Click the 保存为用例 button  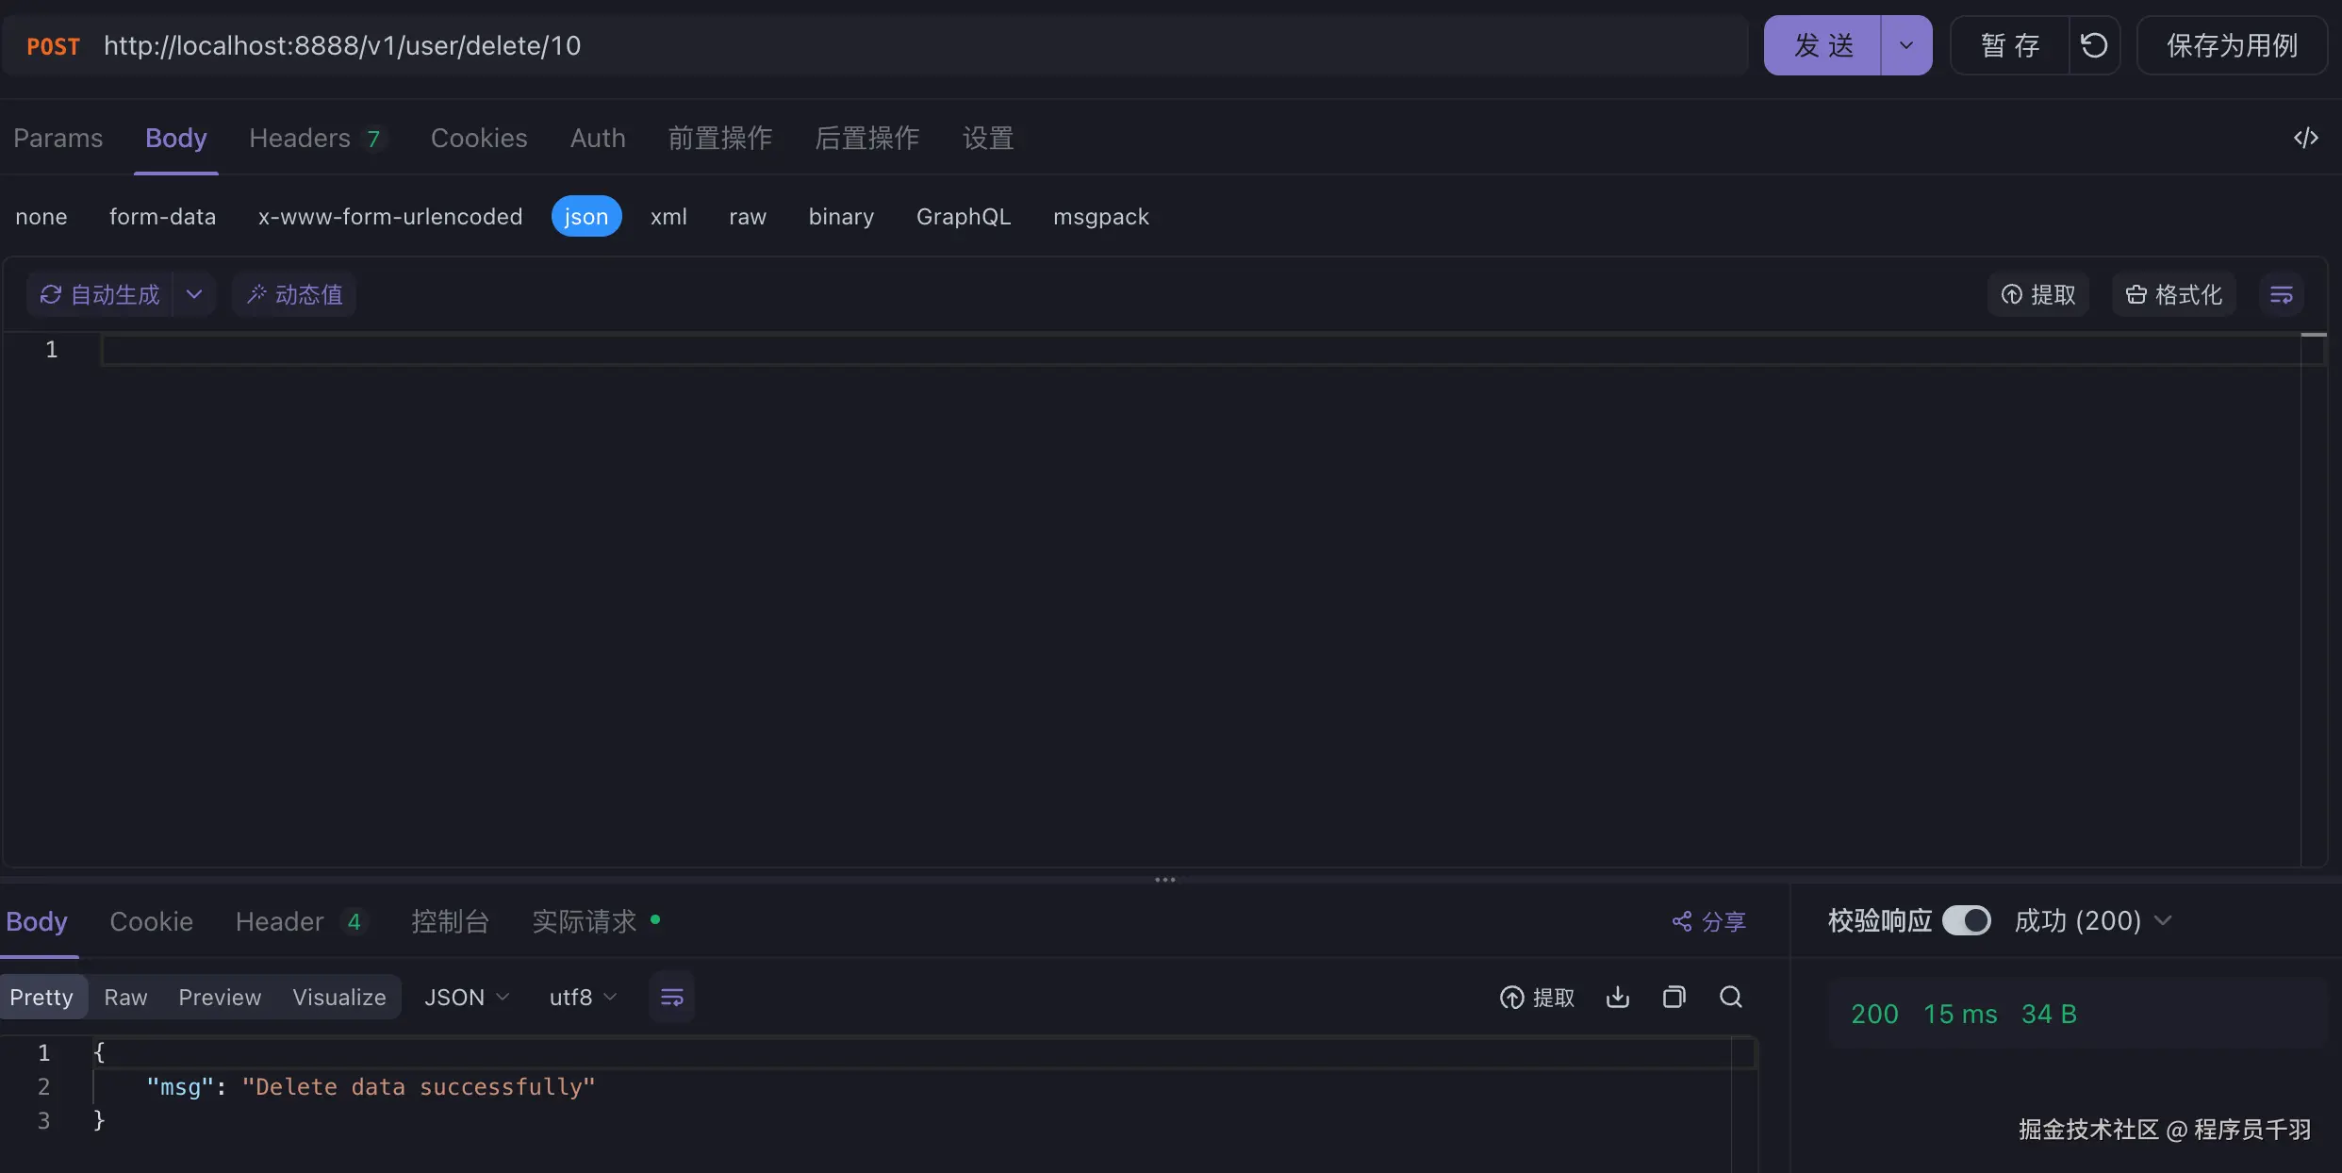coord(2232,45)
